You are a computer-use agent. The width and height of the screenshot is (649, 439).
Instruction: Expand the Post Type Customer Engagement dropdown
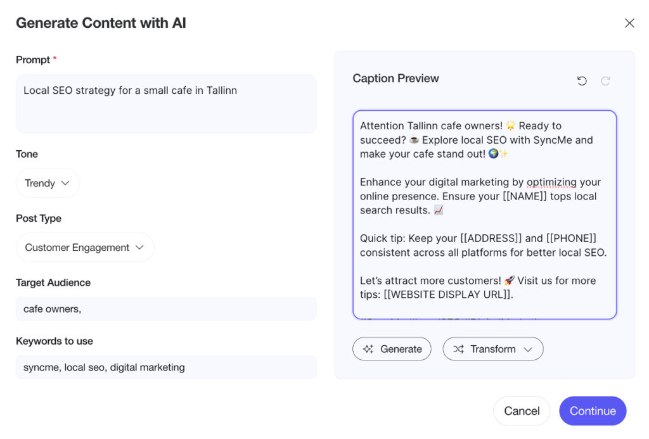(85, 248)
